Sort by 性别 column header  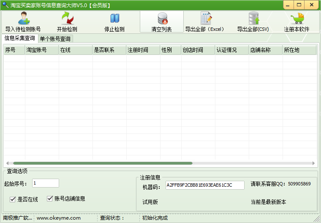(171, 50)
